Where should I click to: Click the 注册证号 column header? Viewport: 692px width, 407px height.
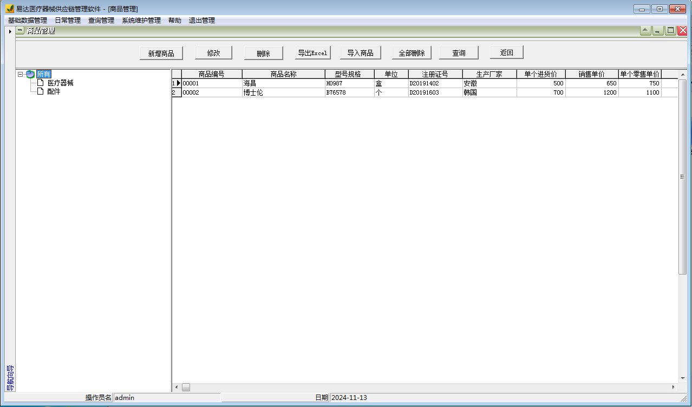[x=435, y=74]
